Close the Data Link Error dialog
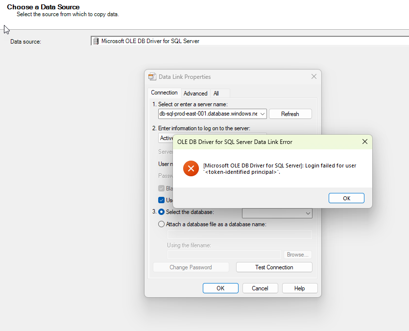Viewport: 409px width, 331px height. pyautogui.click(x=364, y=142)
